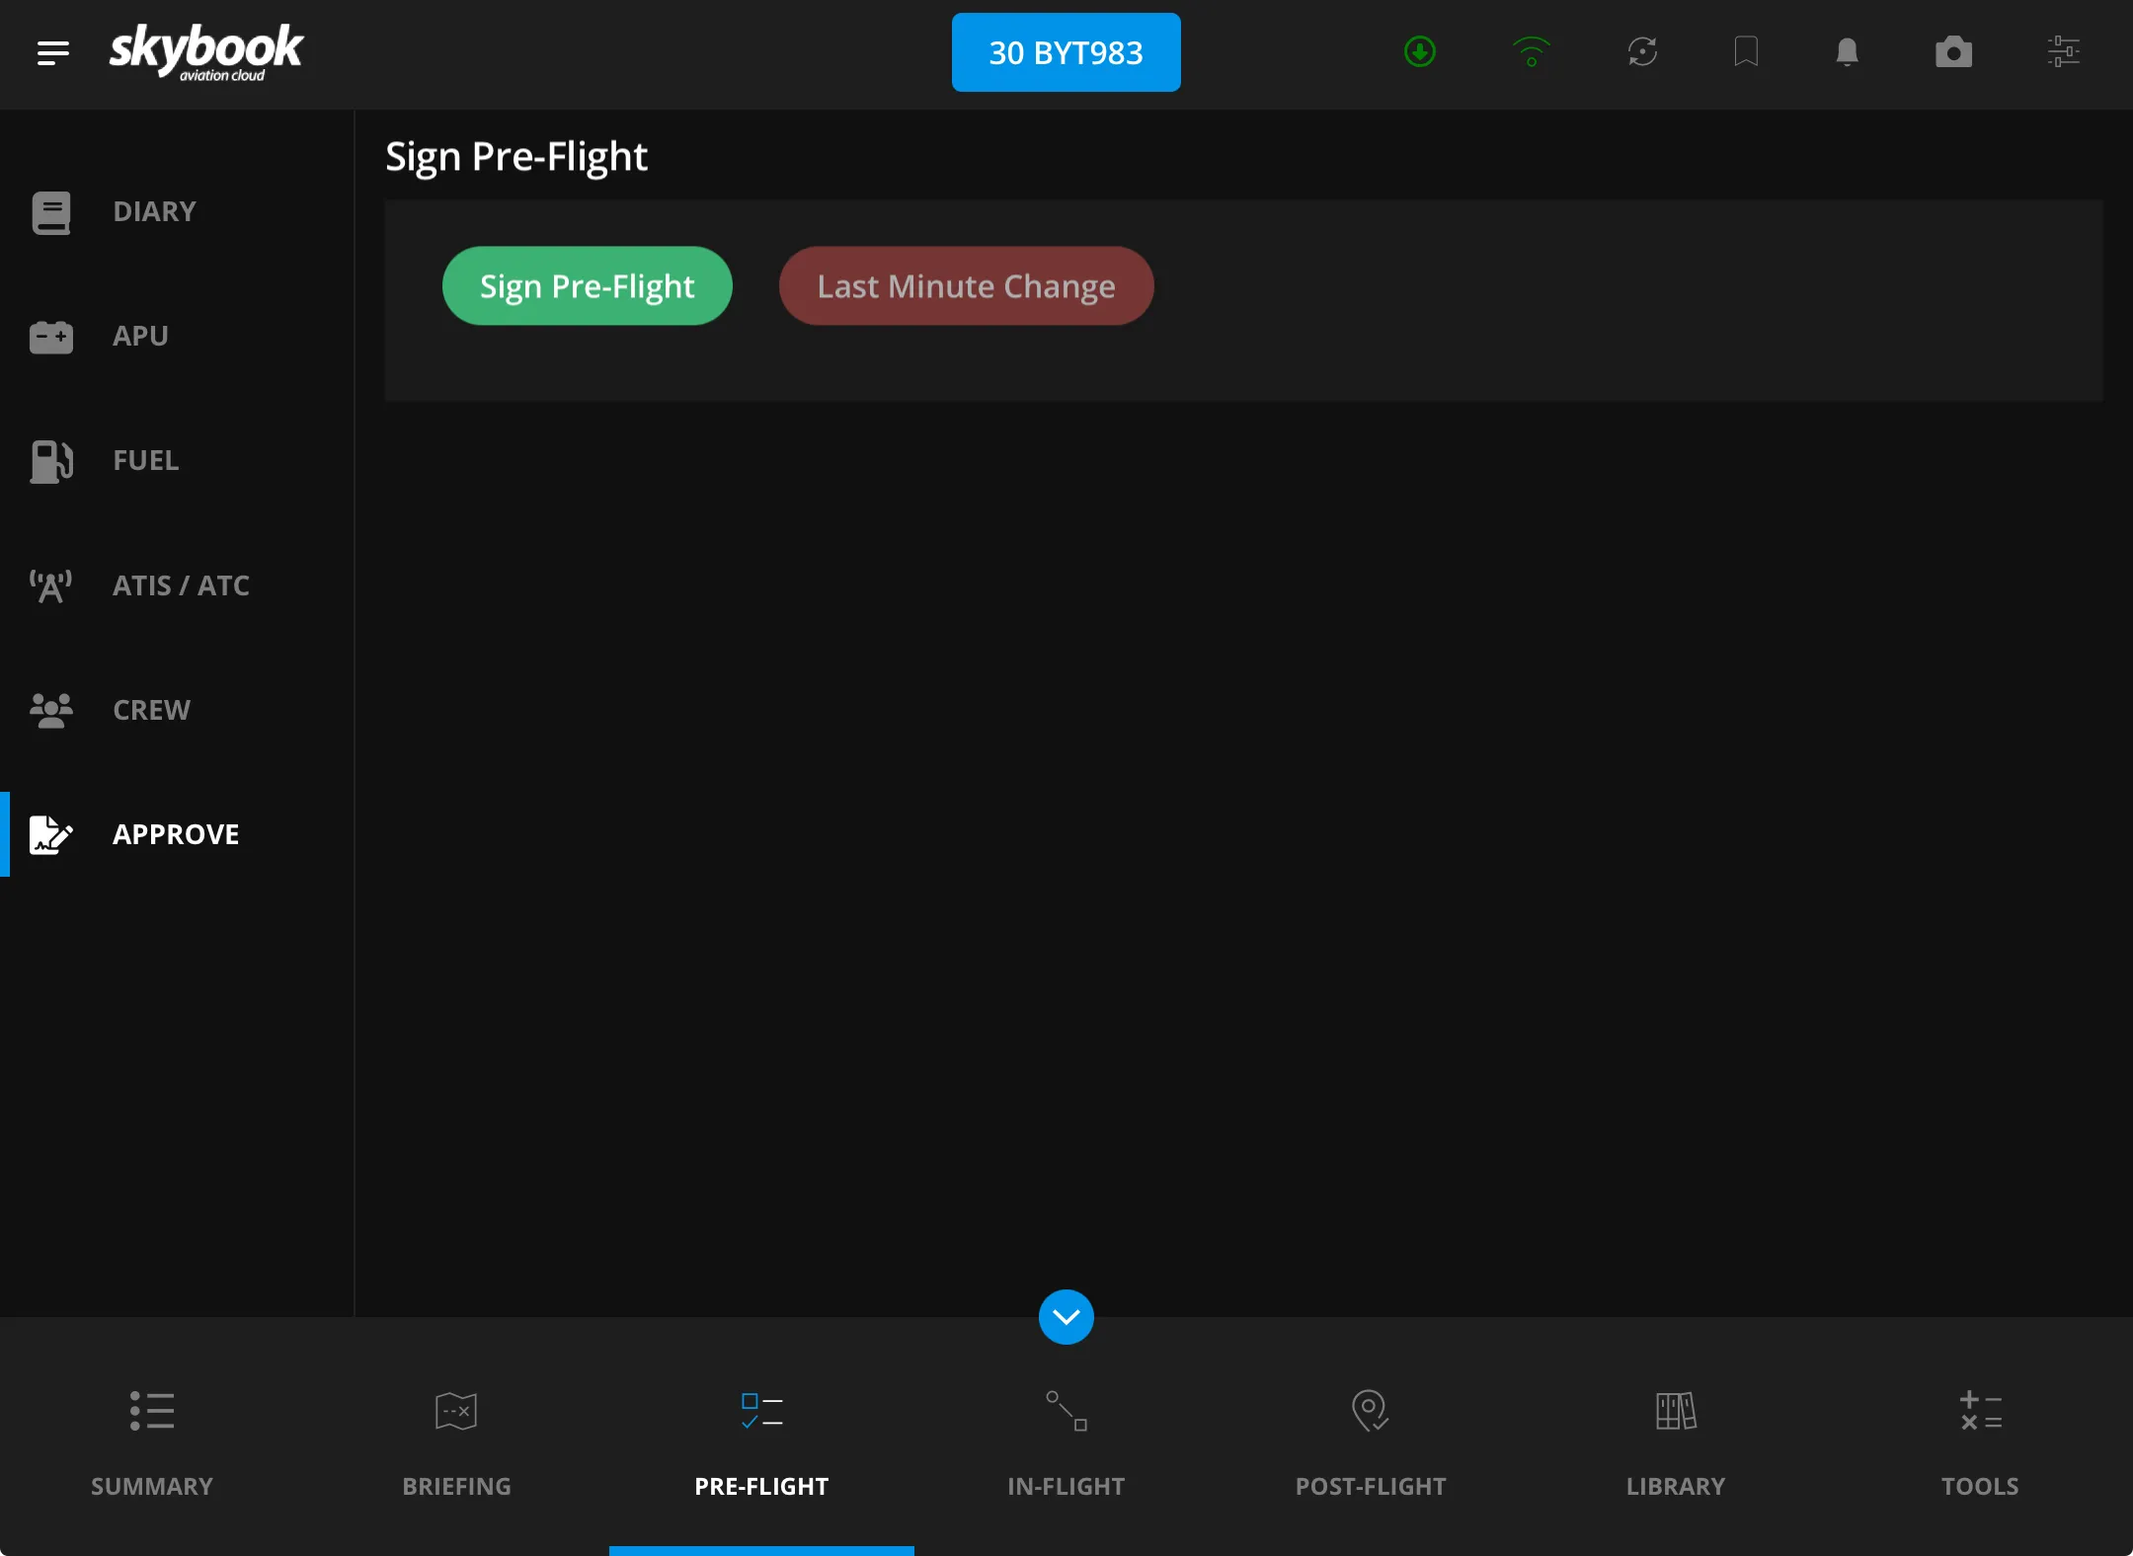
Task: Click the camera screenshot icon
Action: pyautogui.click(x=1952, y=51)
